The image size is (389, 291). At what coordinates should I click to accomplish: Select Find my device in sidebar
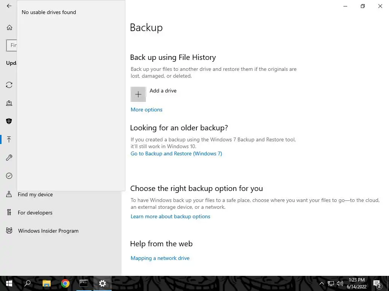(x=35, y=194)
